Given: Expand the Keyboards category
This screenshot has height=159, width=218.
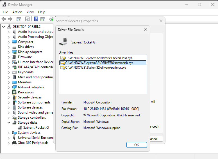Looking at the screenshot, I should 9,72.
